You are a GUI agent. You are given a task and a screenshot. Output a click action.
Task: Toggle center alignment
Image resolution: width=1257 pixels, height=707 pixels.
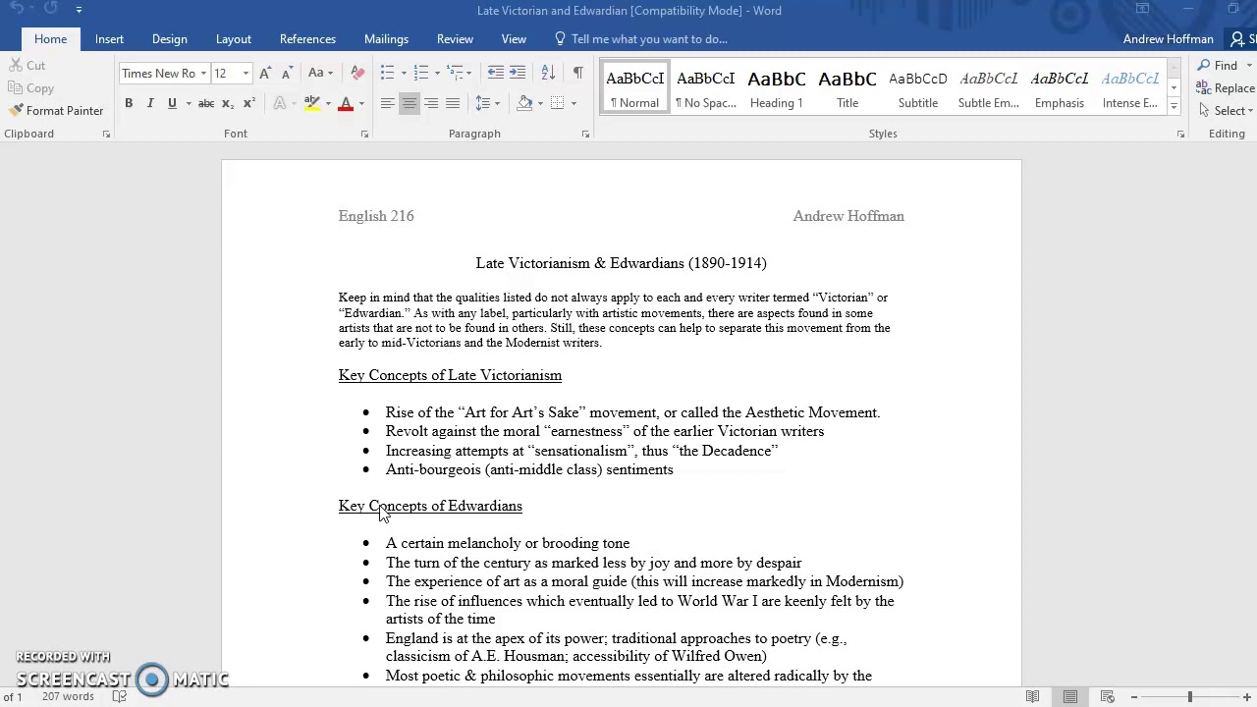(410, 103)
